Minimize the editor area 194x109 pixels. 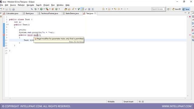pos(185,13)
